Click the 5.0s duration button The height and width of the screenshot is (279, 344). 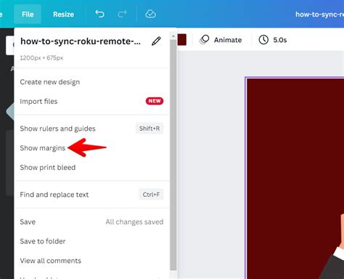pos(273,40)
